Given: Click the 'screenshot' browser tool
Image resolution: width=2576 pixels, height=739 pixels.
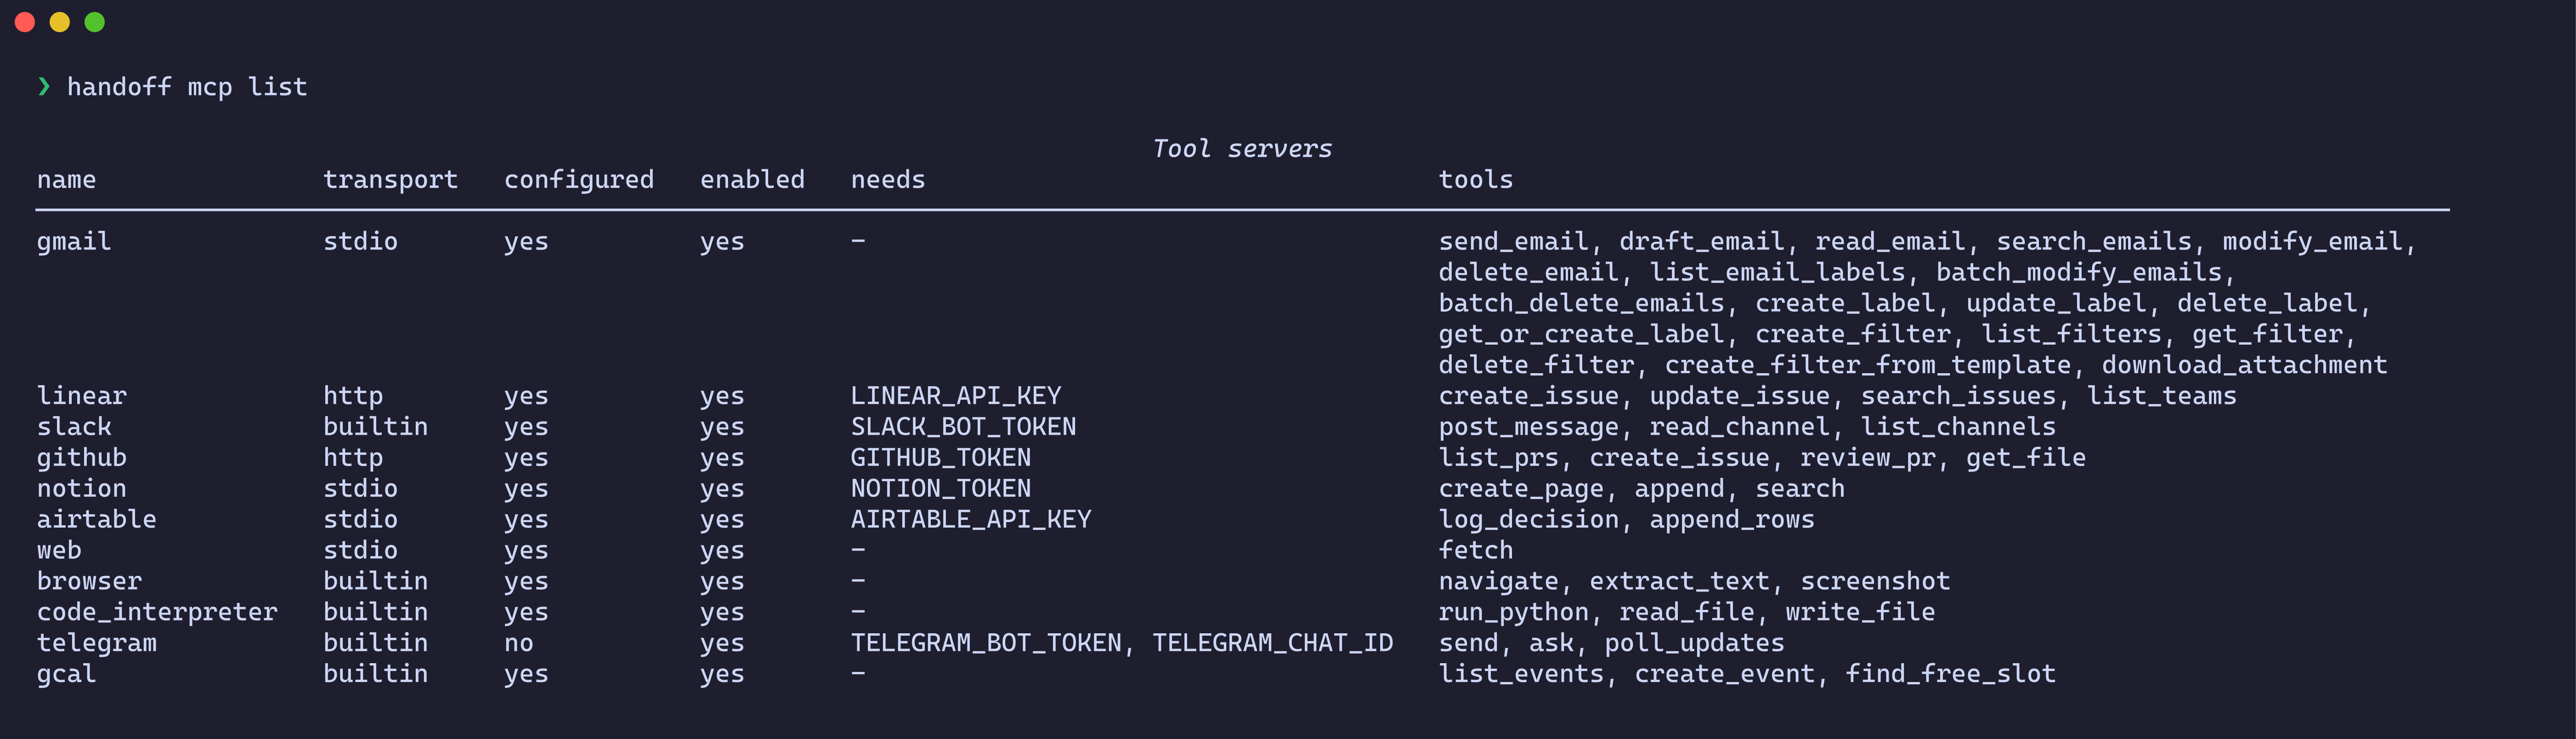Looking at the screenshot, I should click(x=1875, y=581).
